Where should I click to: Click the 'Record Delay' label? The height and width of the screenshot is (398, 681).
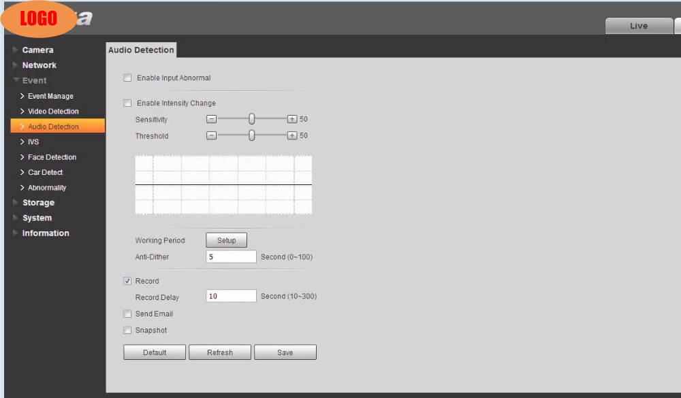(x=157, y=297)
